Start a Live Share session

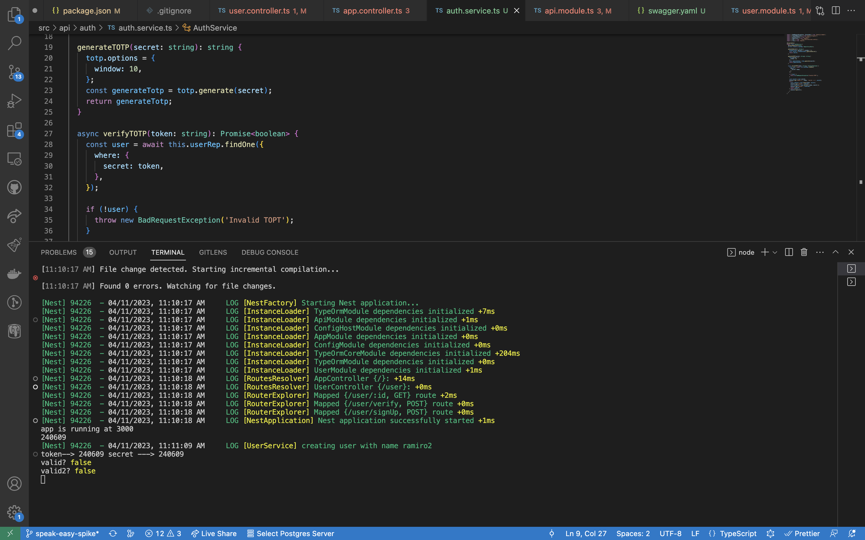pos(214,533)
